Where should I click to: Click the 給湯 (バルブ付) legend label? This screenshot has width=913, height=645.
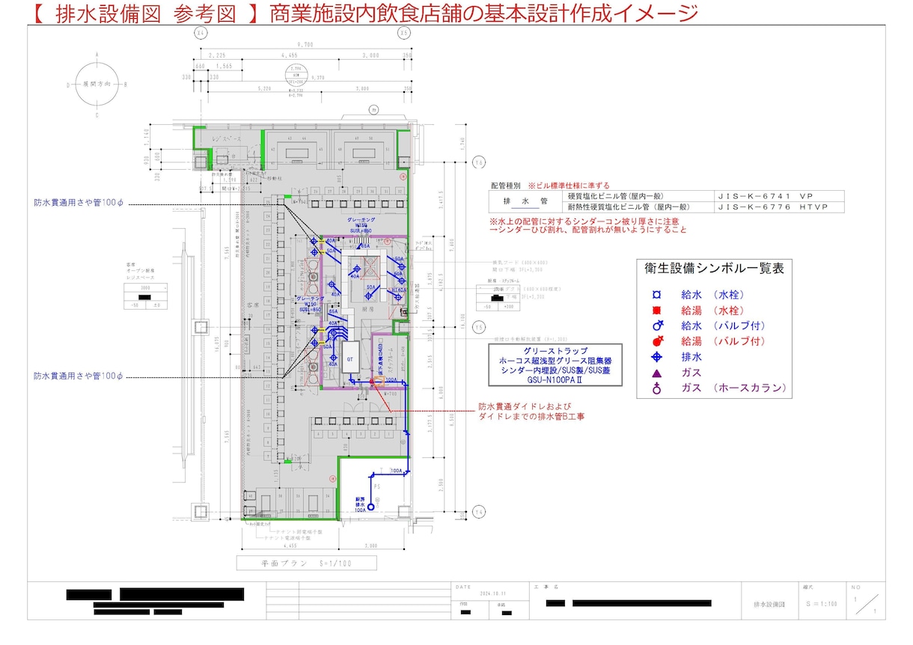point(723,341)
